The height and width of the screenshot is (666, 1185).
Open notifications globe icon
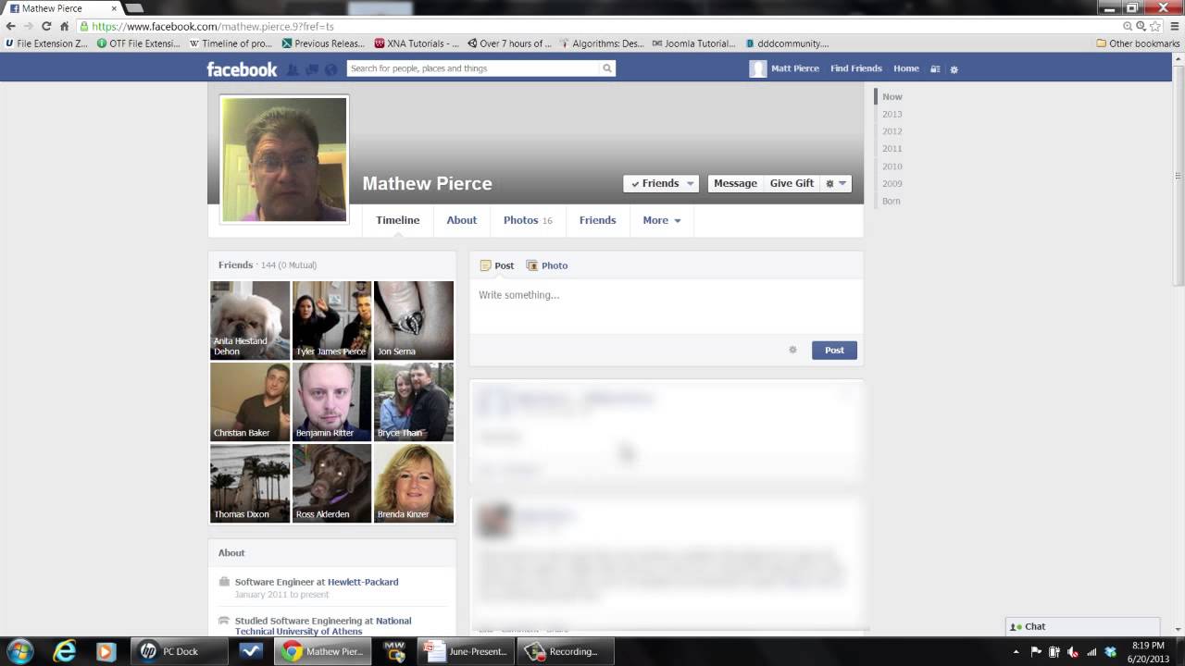point(331,69)
